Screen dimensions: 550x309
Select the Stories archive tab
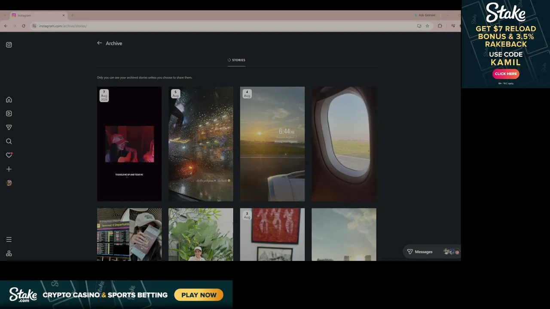[236, 60]
